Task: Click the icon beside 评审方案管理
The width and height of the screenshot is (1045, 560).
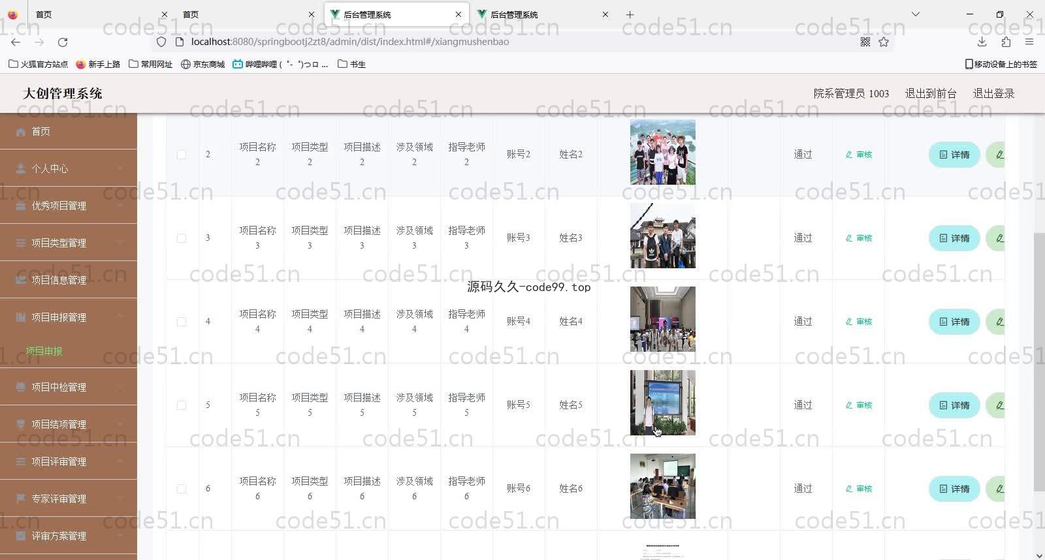Action: click(20, 536)
